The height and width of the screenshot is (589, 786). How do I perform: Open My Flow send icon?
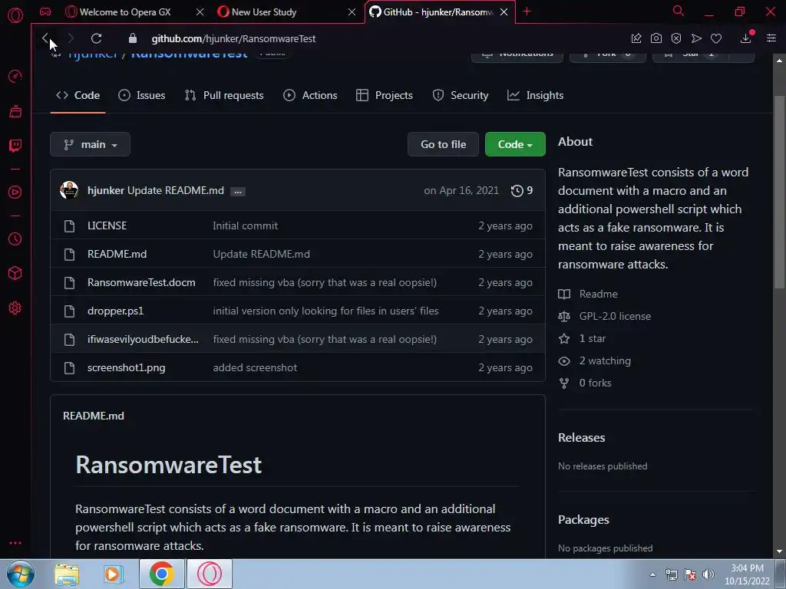(696, 38)
